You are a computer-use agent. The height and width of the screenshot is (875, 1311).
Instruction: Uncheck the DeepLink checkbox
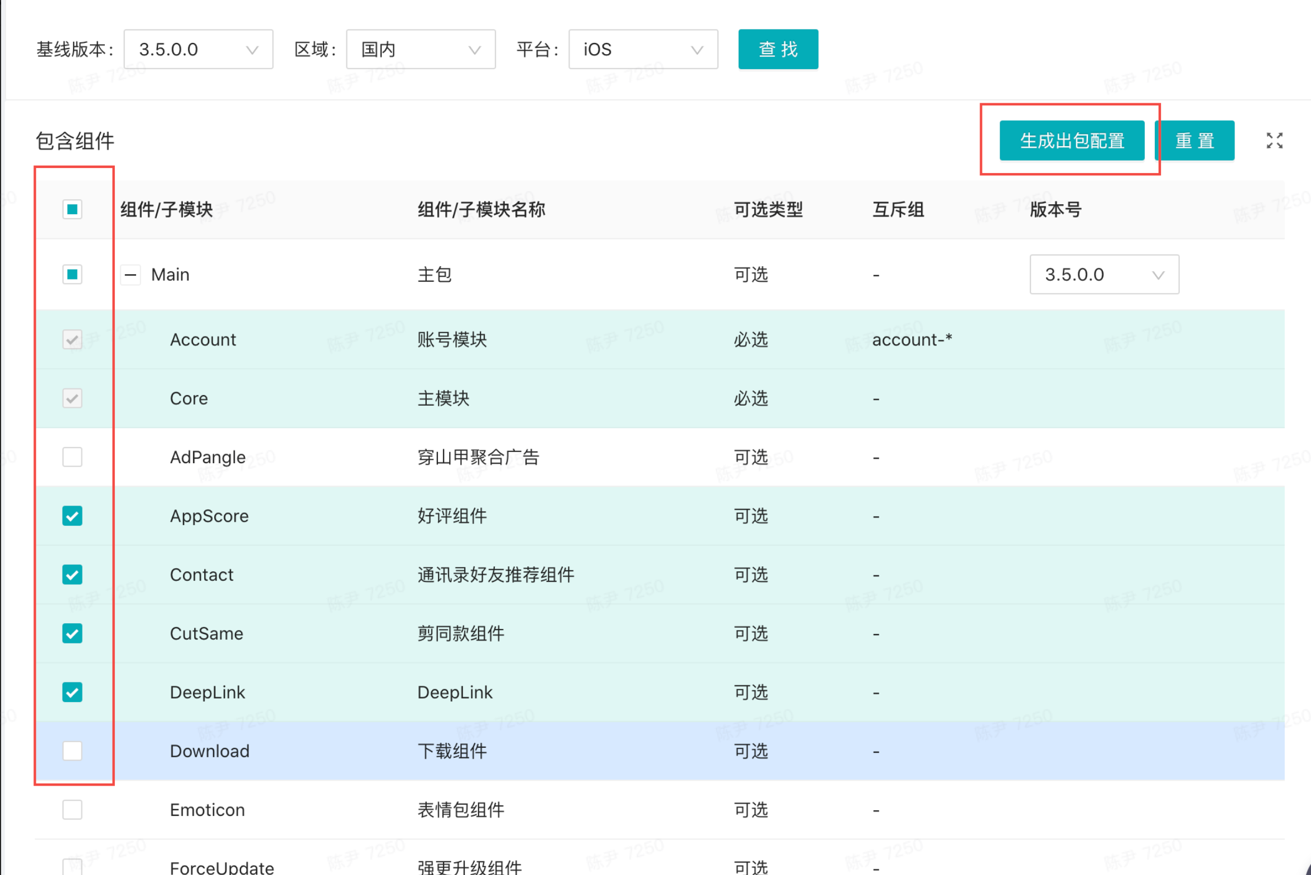point(73,693)
